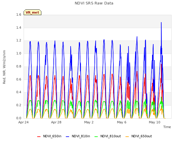Click the blue NDVI_810in legend swatch
The image size is (189, 142).
pos(68,137)
